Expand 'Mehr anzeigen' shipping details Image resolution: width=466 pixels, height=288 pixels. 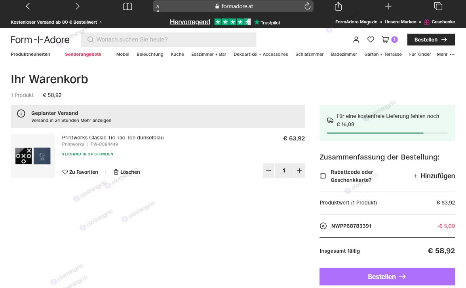coord(96,120)
